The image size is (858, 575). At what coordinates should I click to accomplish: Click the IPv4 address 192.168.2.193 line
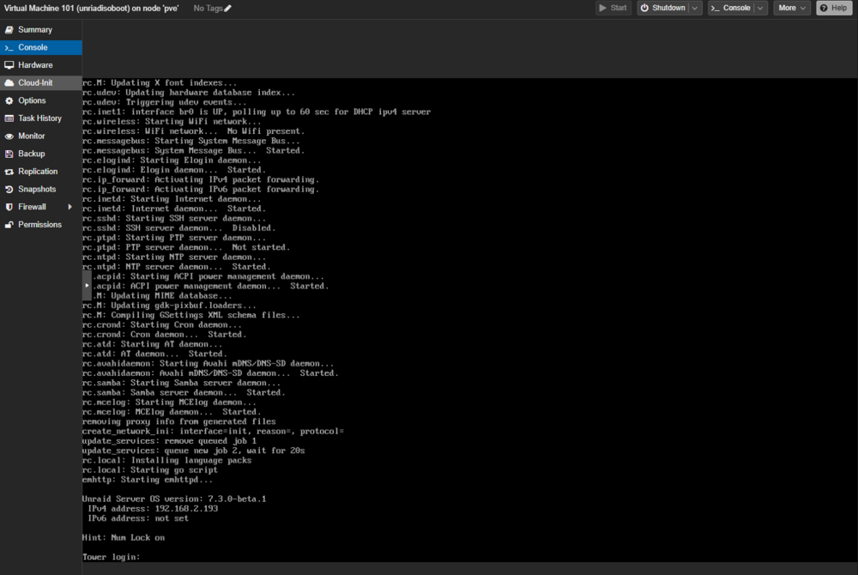[x=153, y=509]
